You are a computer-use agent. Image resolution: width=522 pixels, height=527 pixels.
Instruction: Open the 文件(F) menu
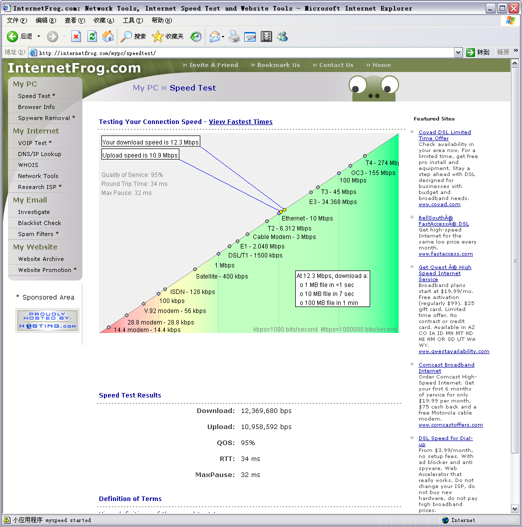(17, 20)
